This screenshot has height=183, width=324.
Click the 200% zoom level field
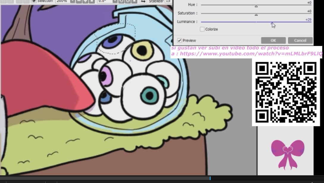[62, 1]
